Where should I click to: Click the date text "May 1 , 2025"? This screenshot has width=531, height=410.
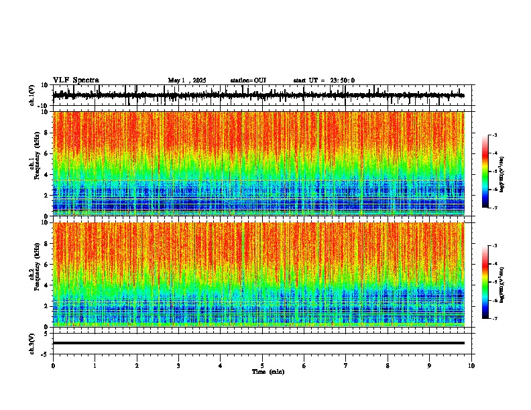coord(187,80)
